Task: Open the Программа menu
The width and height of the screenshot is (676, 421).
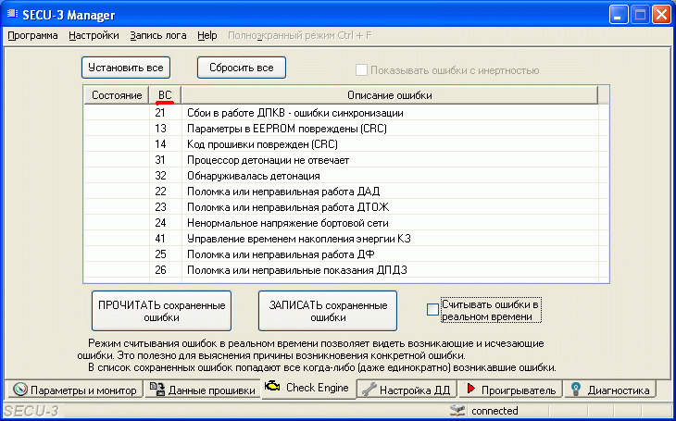Action: tap(32, 35)
